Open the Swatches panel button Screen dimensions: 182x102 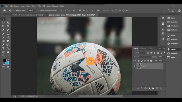(173, 22)
